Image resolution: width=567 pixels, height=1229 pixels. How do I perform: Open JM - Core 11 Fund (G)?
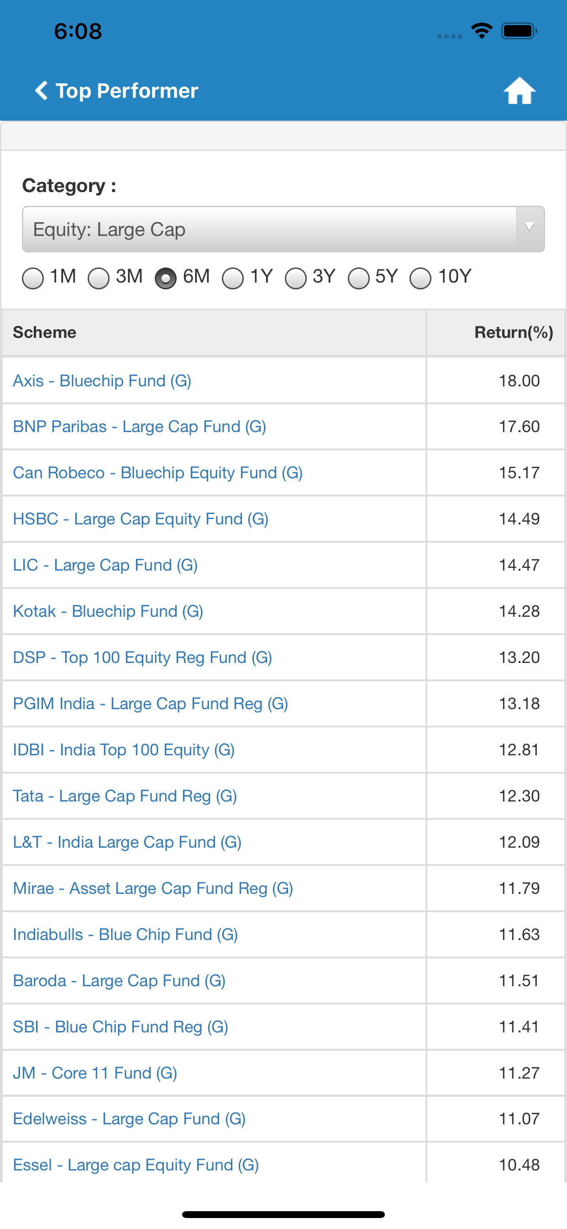(95, 1073)
